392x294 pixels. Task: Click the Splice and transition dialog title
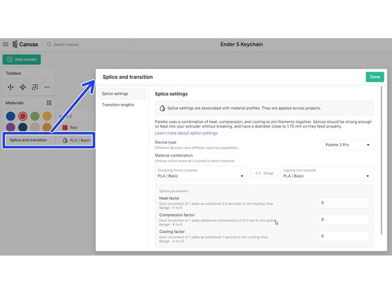(x=128, y=77)
